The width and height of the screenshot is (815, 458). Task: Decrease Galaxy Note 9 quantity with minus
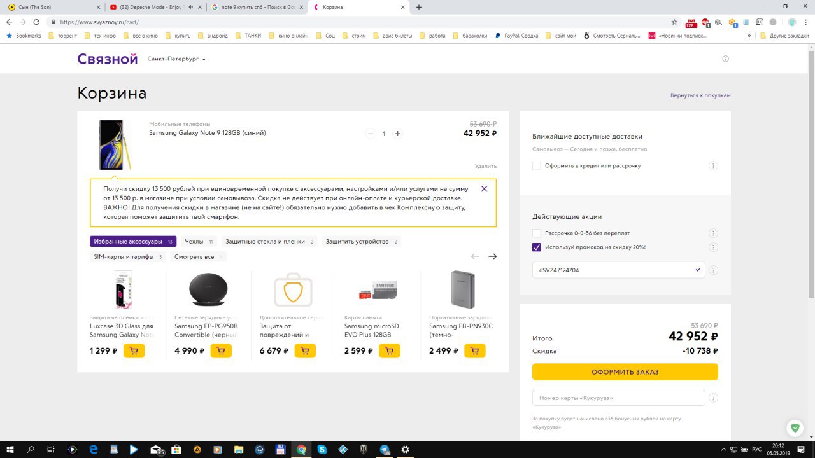coord(371,134)
